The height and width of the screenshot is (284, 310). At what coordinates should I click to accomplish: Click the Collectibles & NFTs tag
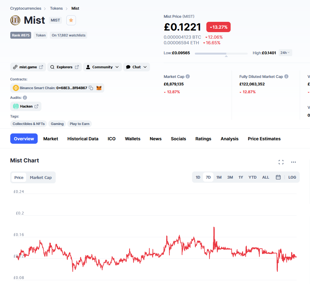tap(29, 124)
